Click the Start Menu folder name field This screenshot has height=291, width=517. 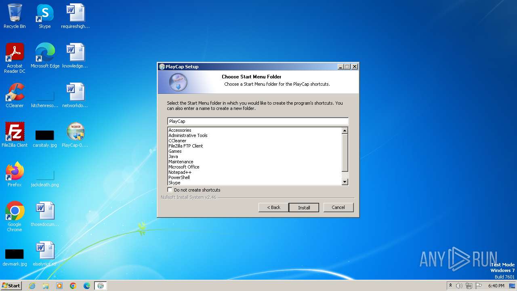[258, 121]
